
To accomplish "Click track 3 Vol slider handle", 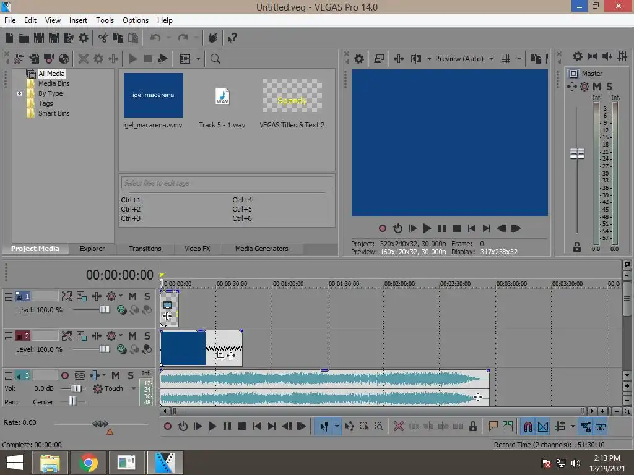I will (x=75, y=388).
